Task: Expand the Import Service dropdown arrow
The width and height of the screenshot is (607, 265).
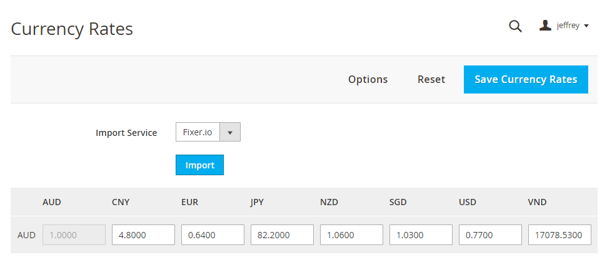Action: (x=230, y=132)
